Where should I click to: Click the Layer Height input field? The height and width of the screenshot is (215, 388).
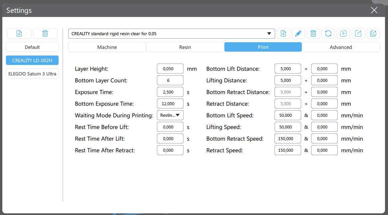point(170,69)
